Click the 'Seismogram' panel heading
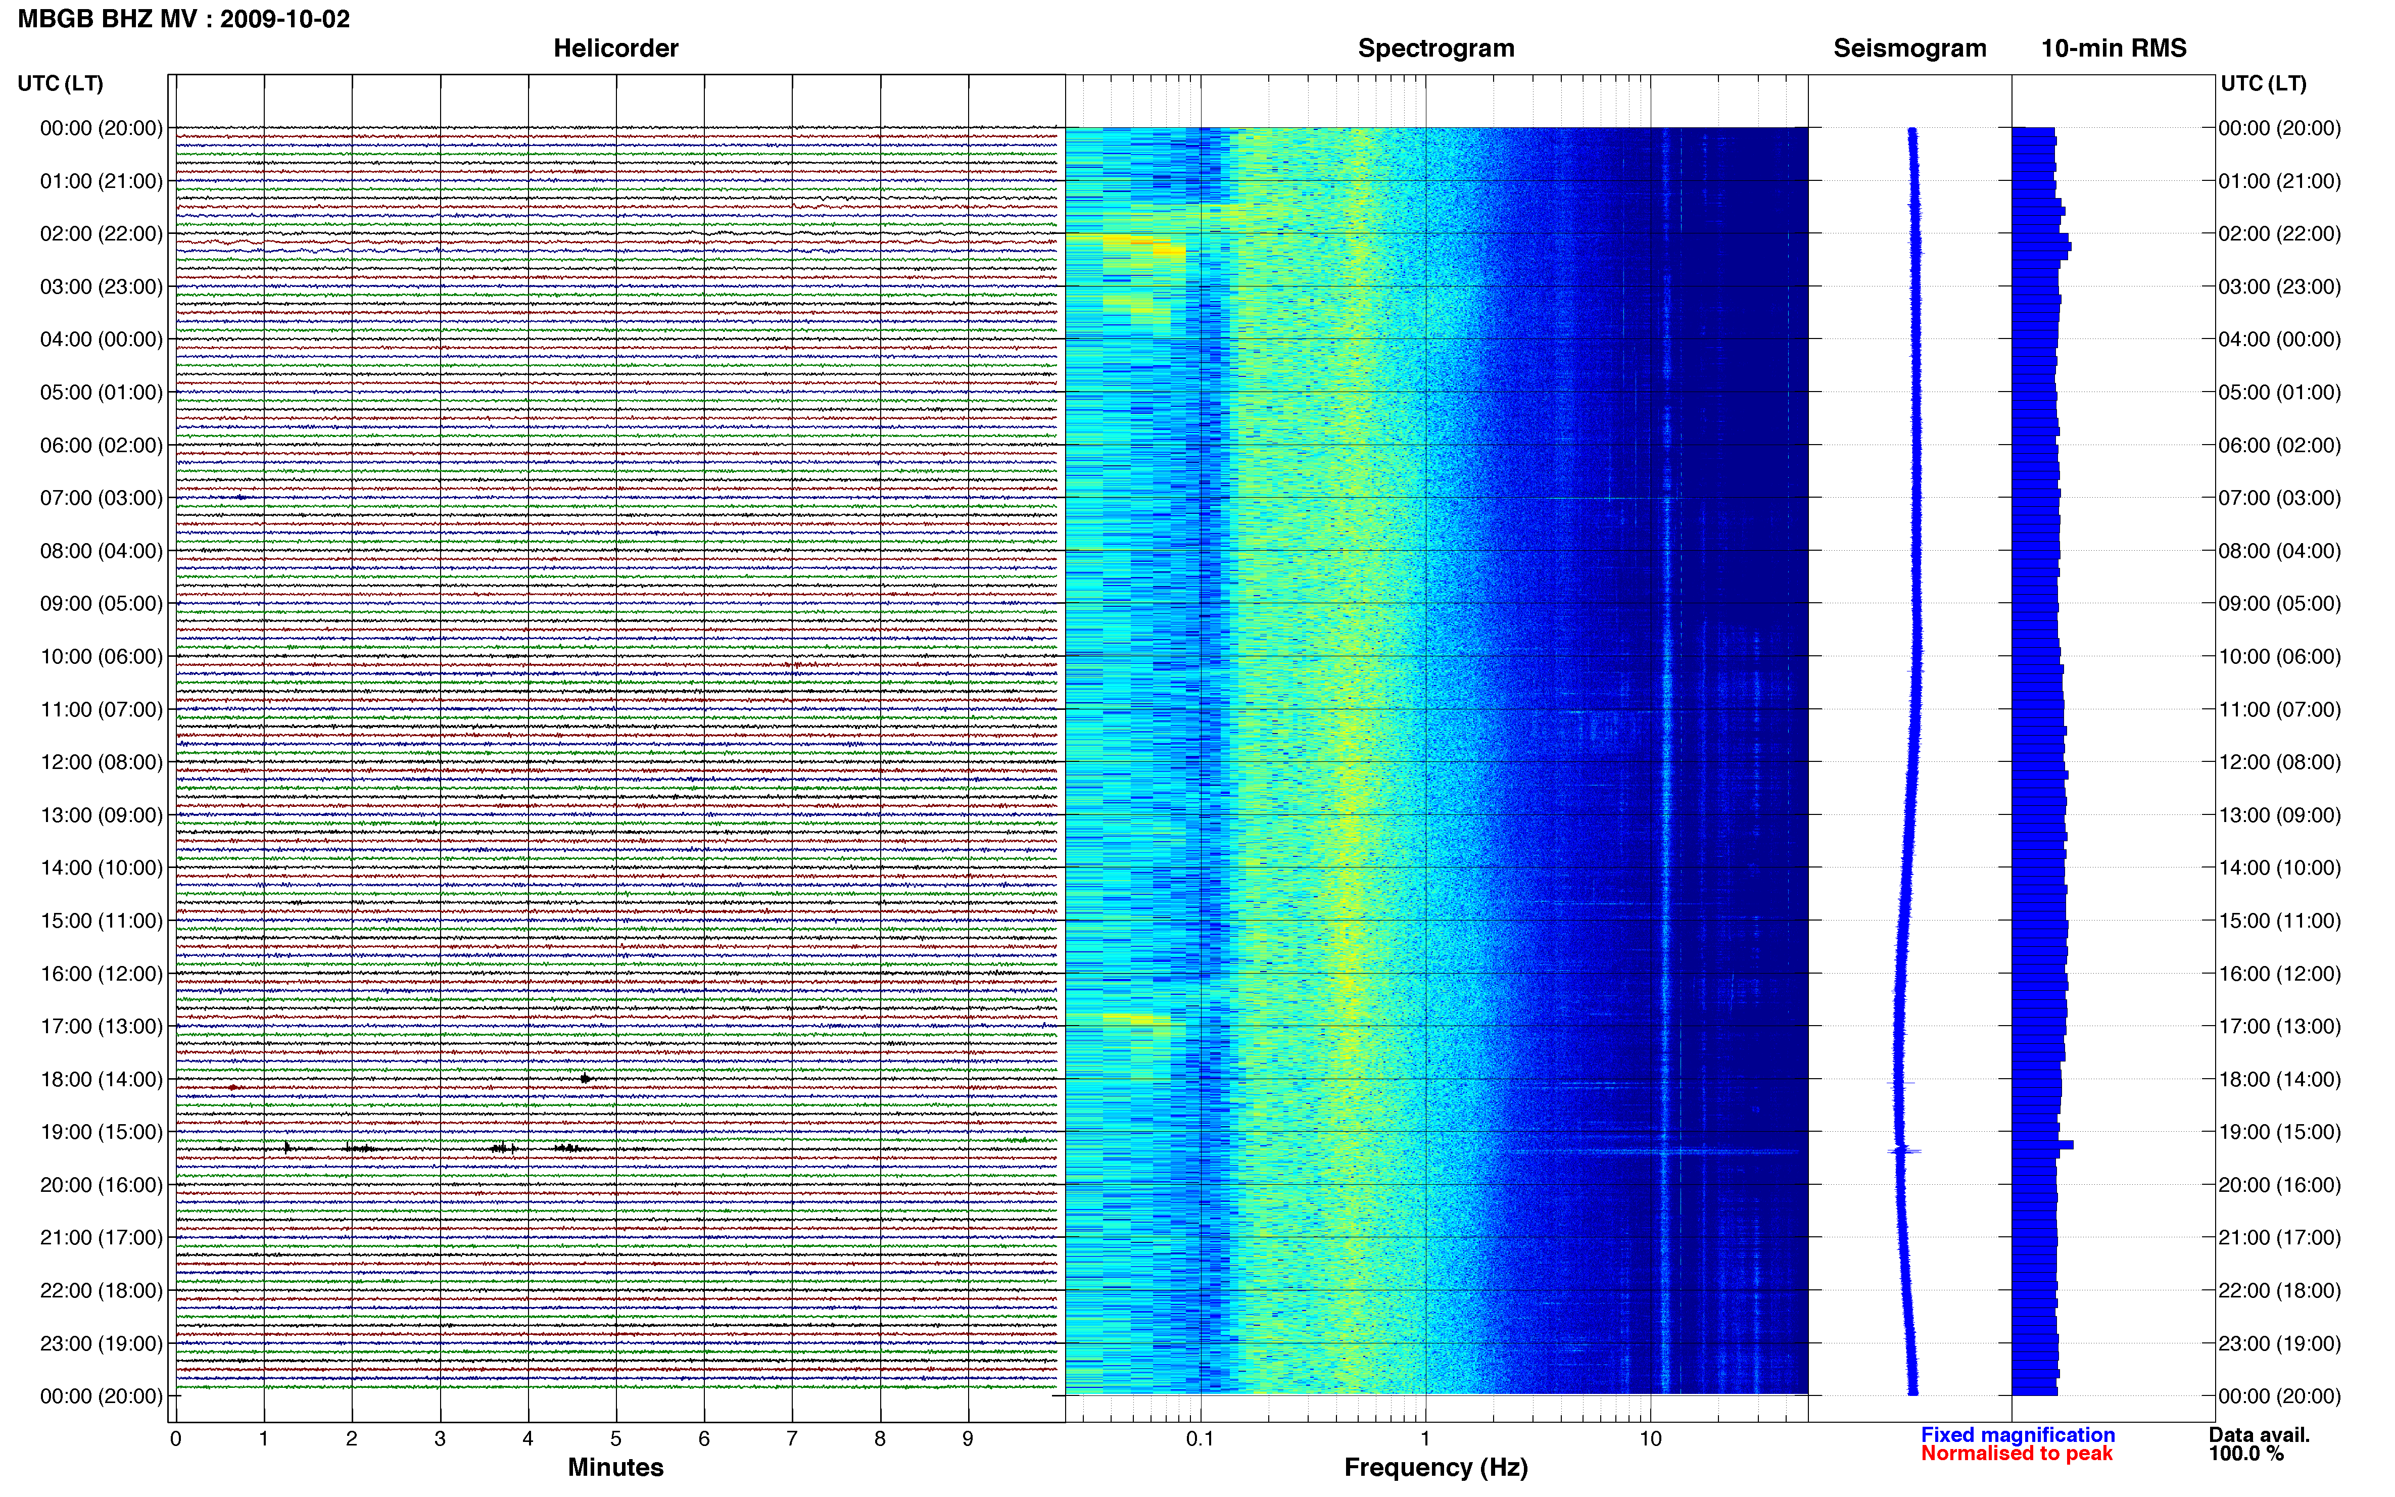The height and width of the screenshot is (1497, 2395). pyautogui.click(x=1909, y=49)
